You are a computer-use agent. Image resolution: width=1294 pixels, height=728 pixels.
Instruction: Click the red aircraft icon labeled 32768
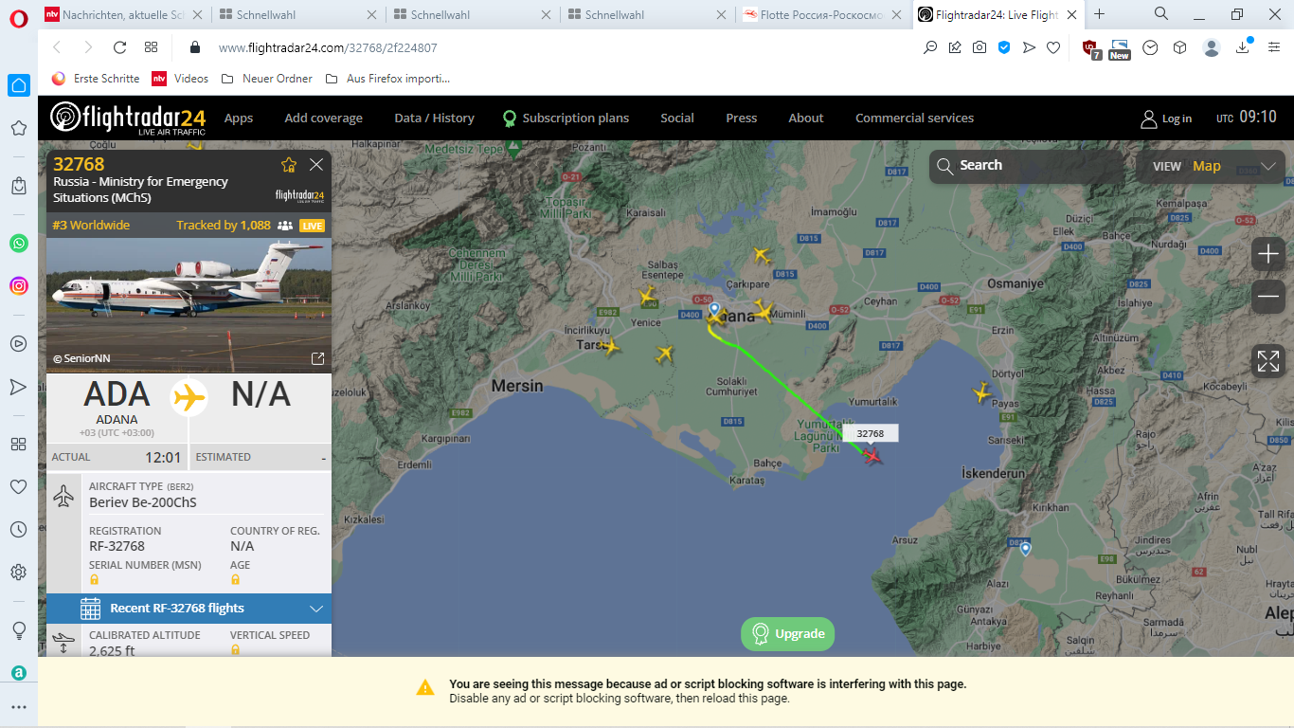pyautogui.click(x=872, y=456)
